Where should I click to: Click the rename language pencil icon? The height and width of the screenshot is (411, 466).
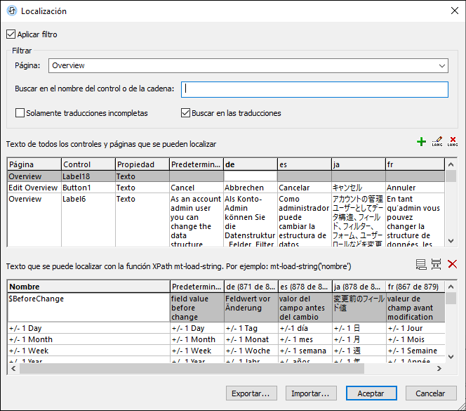point(437,143)
